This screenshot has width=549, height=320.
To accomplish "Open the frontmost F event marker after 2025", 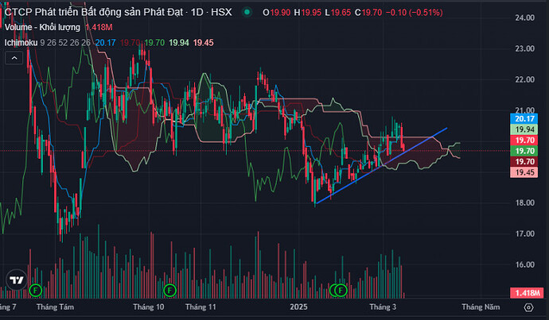I will [341, 291].
